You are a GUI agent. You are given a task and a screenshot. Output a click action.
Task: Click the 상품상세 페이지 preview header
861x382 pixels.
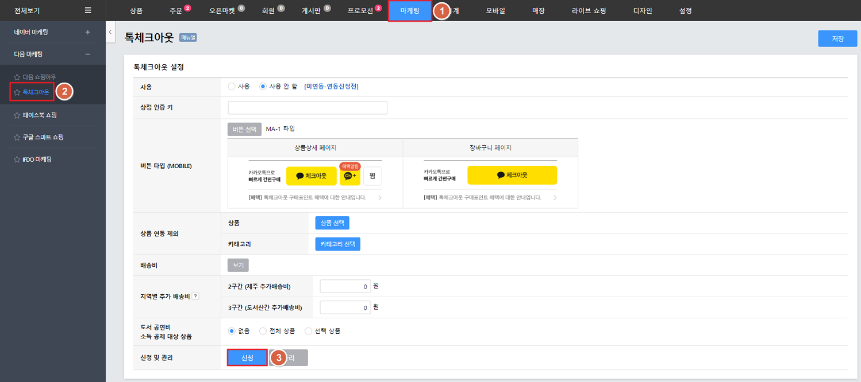click(315, 147)
